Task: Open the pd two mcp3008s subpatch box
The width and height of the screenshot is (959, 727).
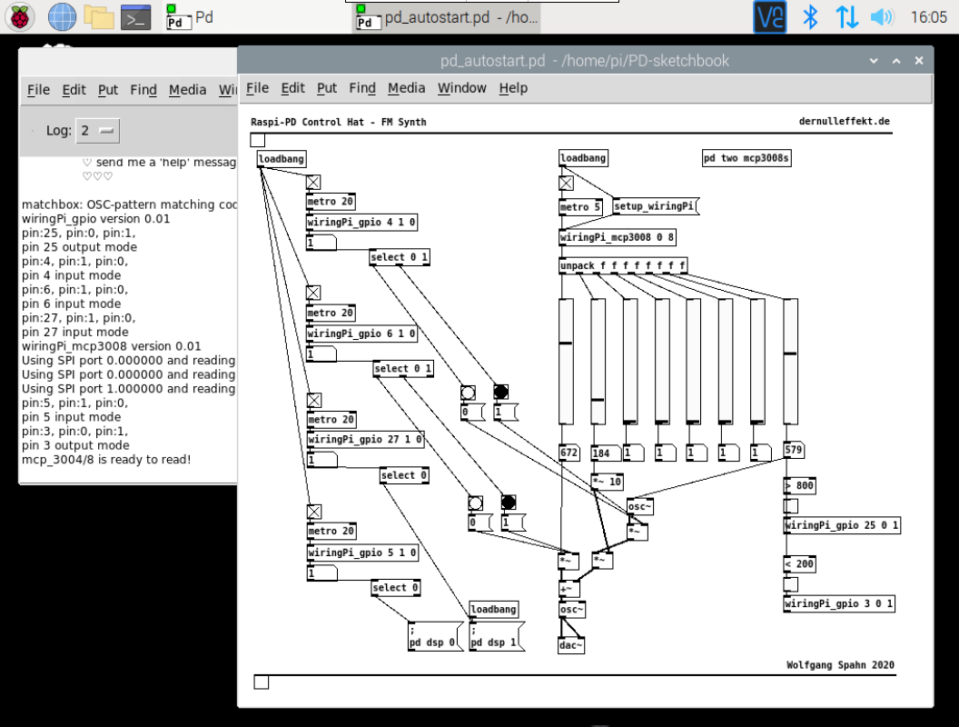Action: tap(746, 158)
